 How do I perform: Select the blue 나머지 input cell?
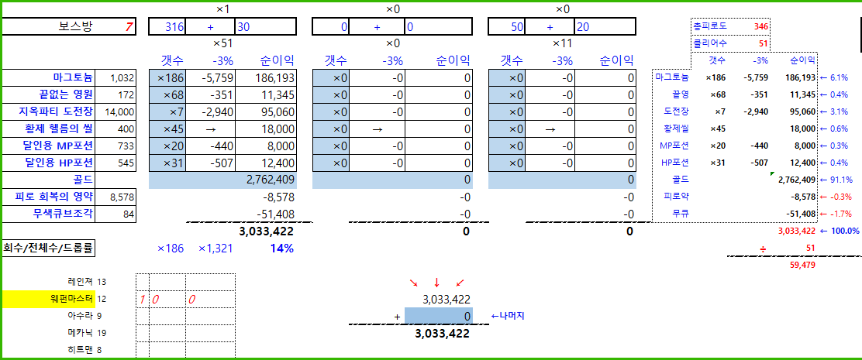click(438, 316)
